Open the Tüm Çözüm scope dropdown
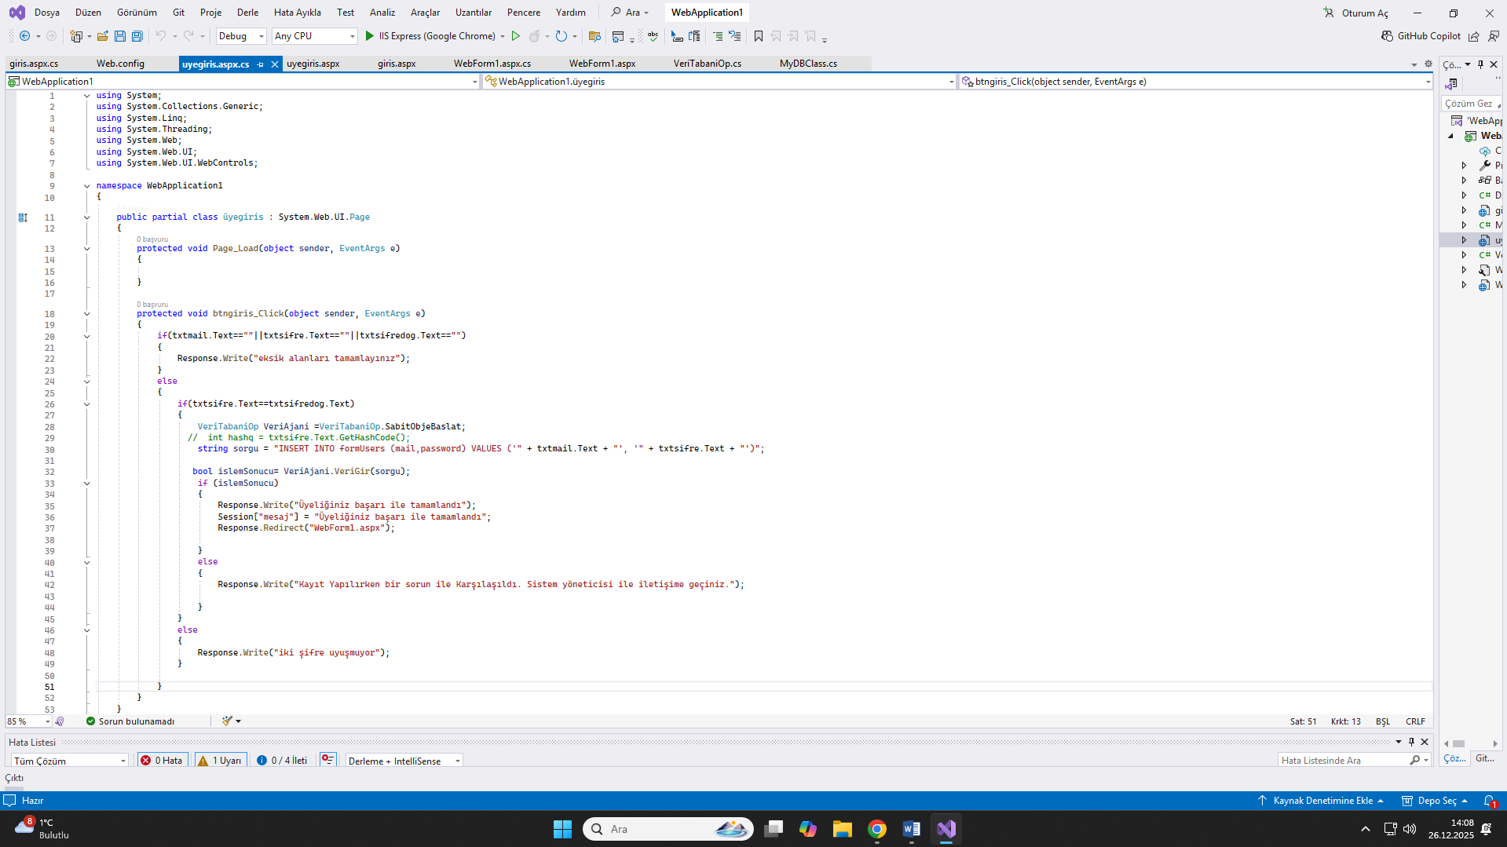Image resolution: width=1507 pixels, height=847 pixels. 69,761
